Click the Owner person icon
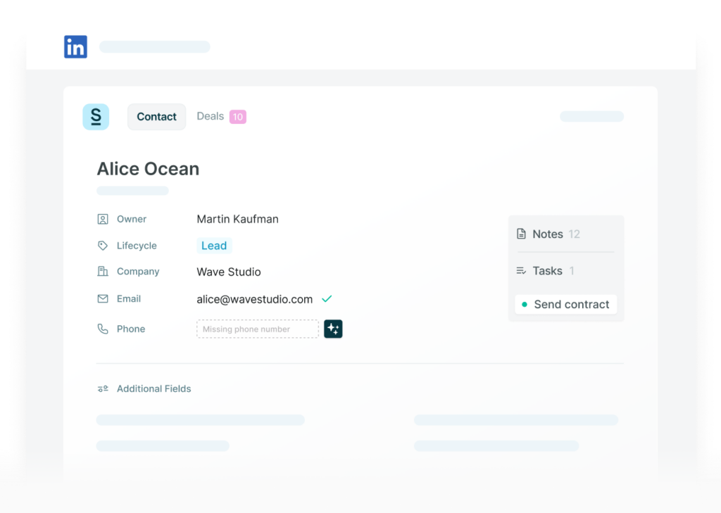 click(x=103, y=219)
